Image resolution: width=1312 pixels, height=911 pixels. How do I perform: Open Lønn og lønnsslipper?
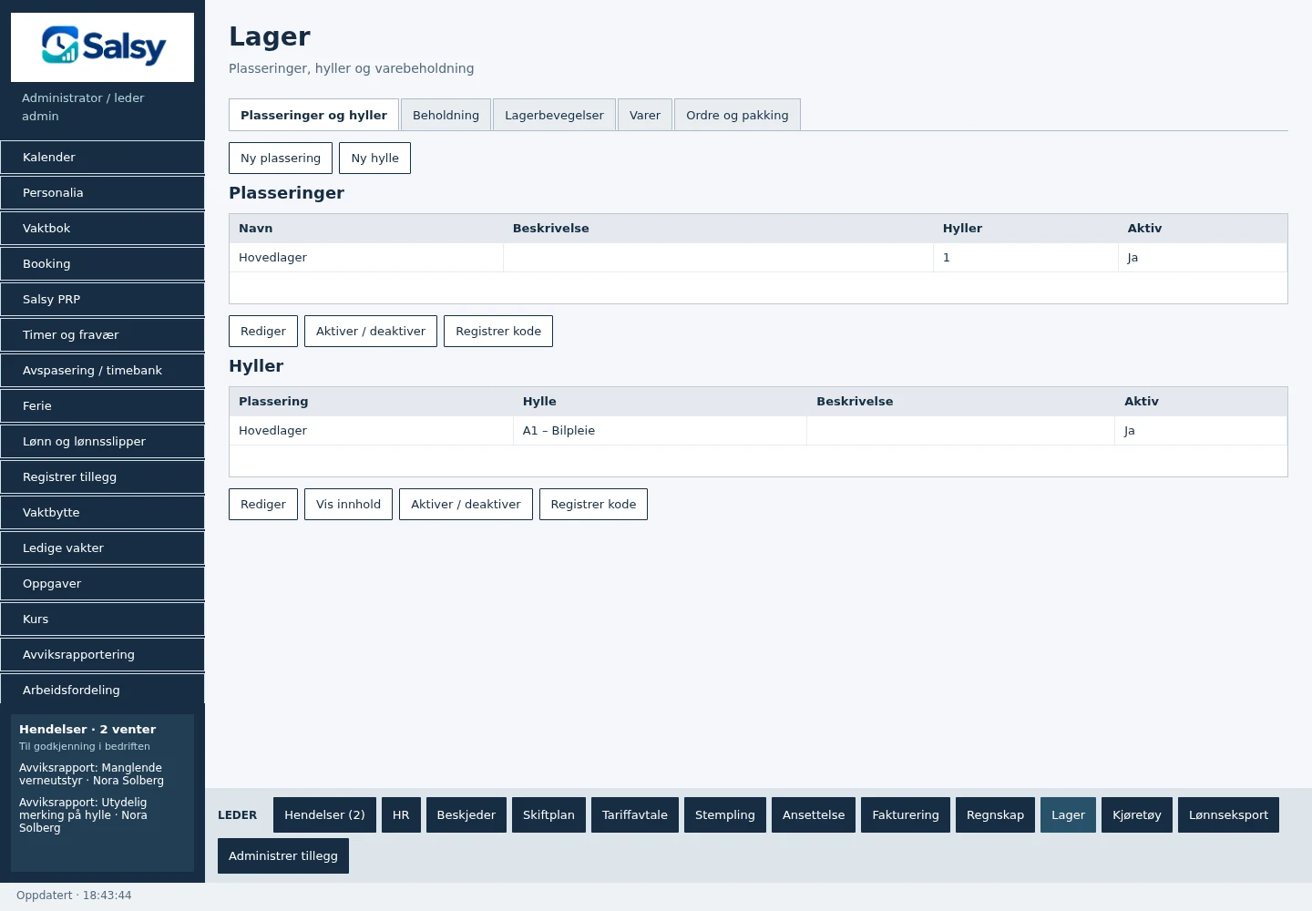tap(102, 441)
